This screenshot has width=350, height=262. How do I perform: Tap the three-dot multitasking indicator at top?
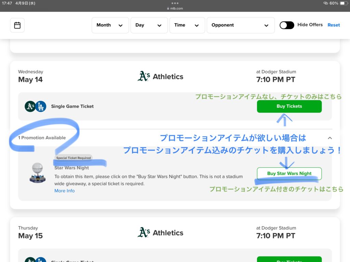pos(175,3)
